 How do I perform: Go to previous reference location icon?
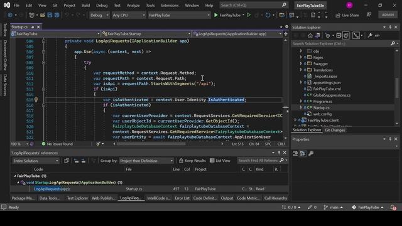pyautogui.click(x=76, y=161)
